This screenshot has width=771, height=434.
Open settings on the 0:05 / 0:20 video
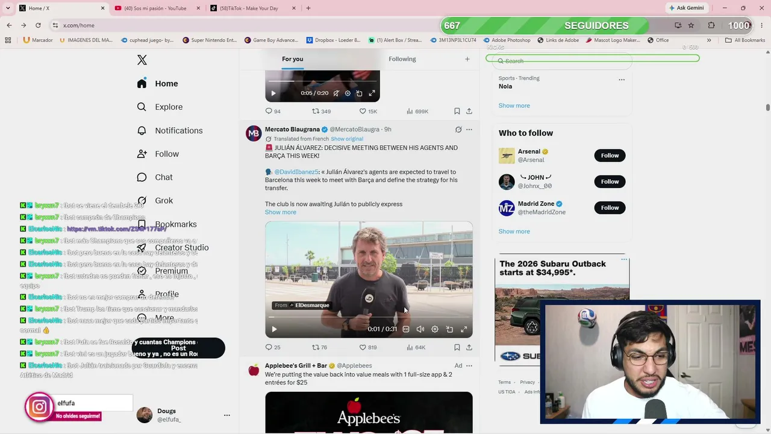(348, 93)
